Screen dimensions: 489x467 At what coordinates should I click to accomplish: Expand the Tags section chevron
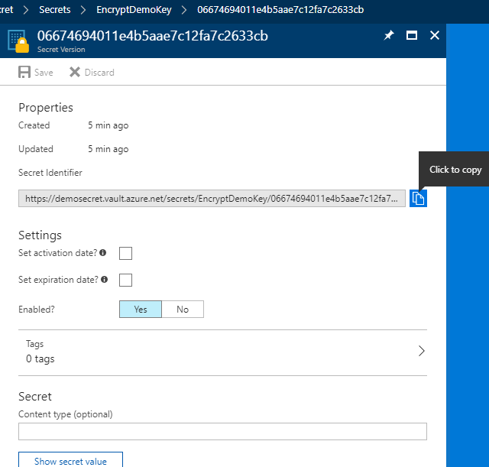[421, 351]
